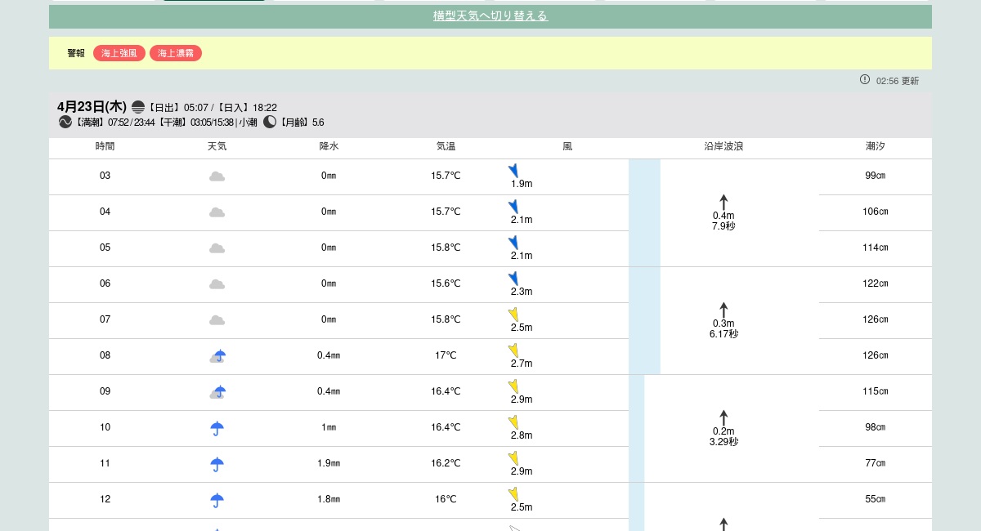Viewport: 981px width, 531px height.
Task: Click the 115㎝ tide value
Action: click(x=876, y=391)
